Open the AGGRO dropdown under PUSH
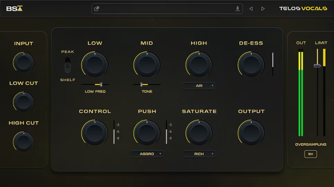This screenshot has width=334, height=187. point(147,154)
